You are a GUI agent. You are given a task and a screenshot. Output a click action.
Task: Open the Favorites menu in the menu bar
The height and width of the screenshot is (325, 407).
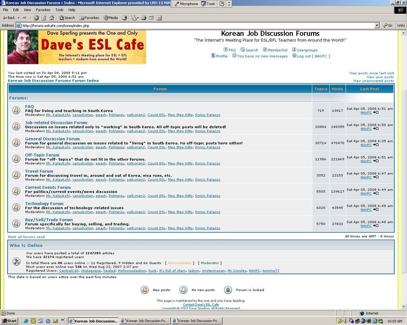pyautogui.click(x=43, y=10)
